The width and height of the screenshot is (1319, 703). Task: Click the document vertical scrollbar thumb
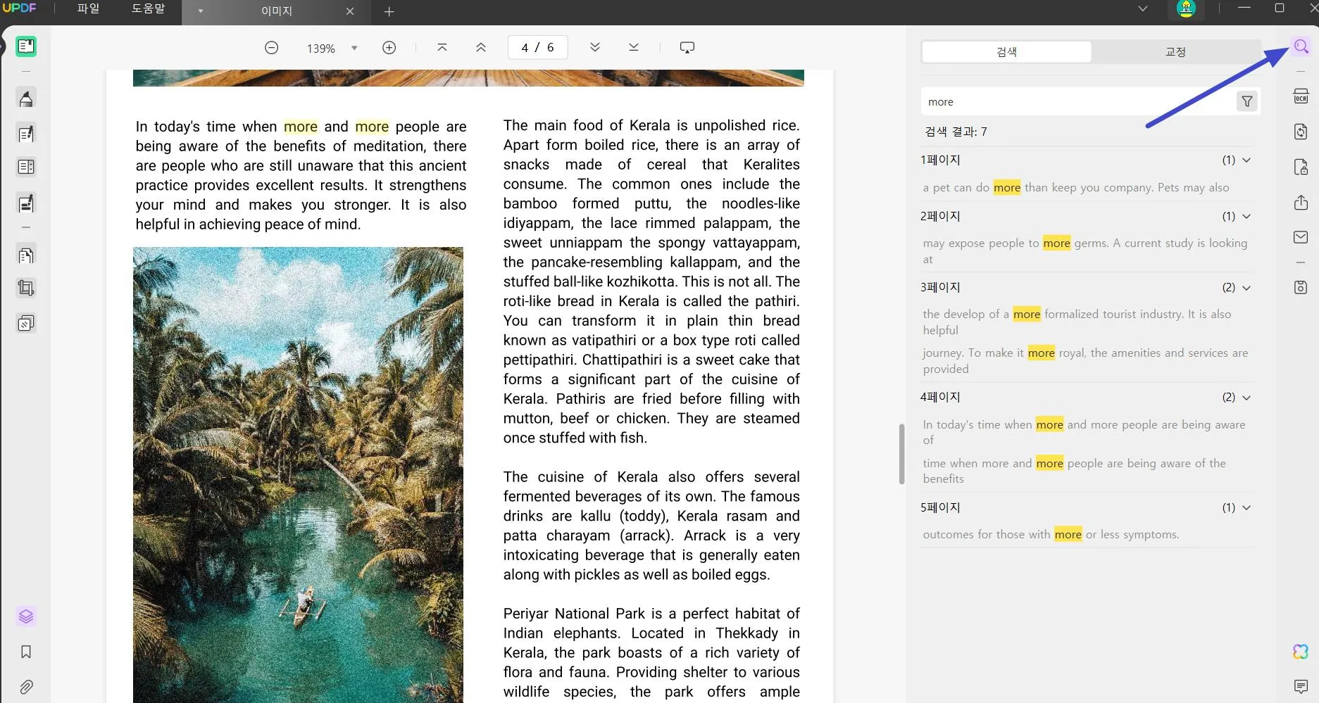point(901,454)
